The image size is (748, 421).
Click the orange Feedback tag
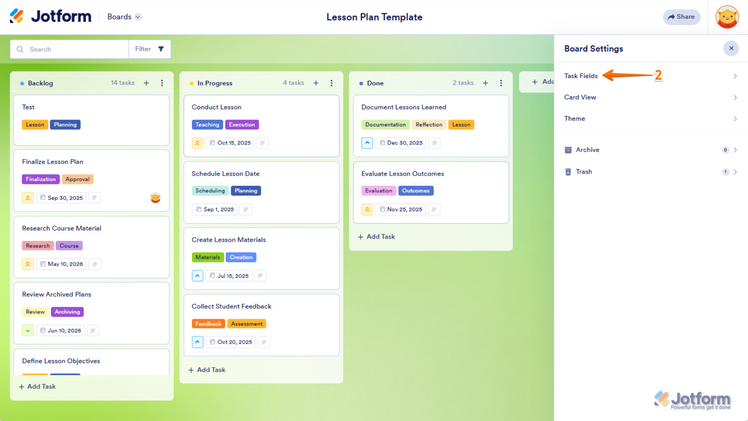[208, 324]
